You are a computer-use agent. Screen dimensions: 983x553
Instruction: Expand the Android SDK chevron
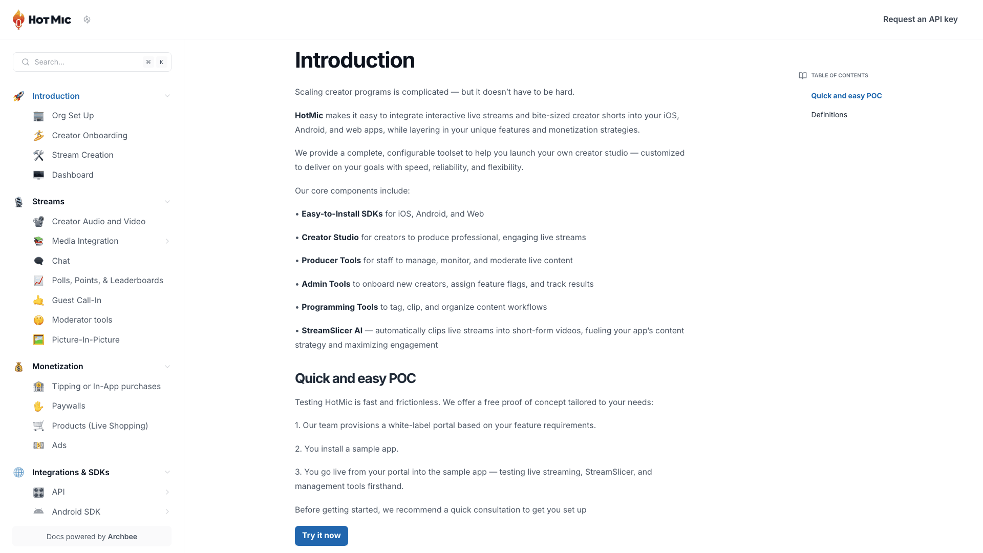(167, 512)
